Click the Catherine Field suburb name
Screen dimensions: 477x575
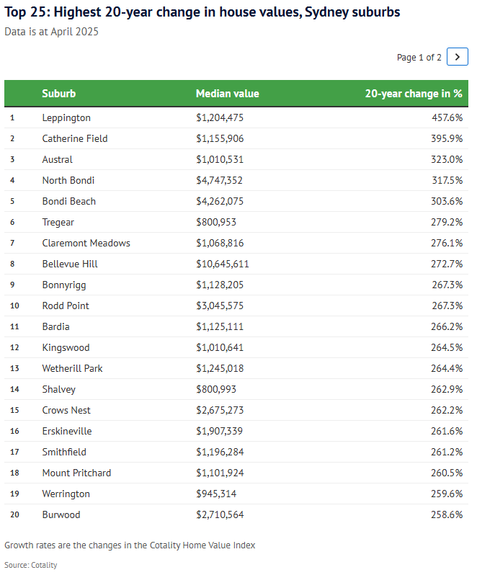[75, 138]
